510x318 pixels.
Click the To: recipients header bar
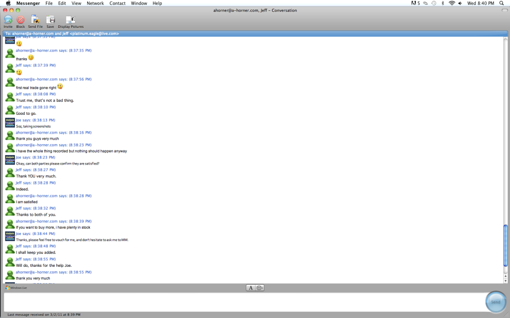(x=255, y=33)
